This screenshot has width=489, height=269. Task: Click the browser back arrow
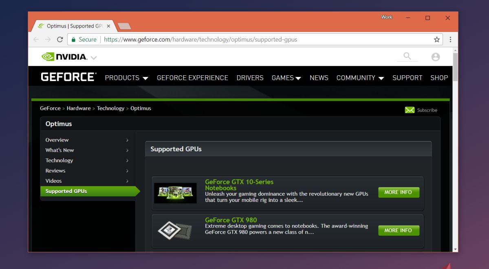point(36,39)
